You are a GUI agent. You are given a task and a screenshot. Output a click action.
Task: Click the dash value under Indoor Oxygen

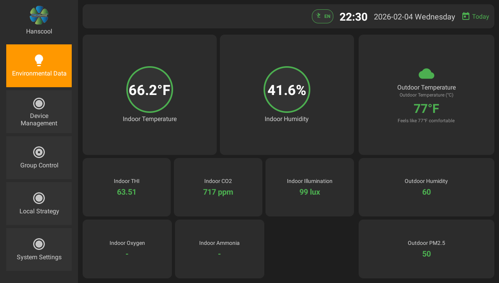click(x=127, y=254)
